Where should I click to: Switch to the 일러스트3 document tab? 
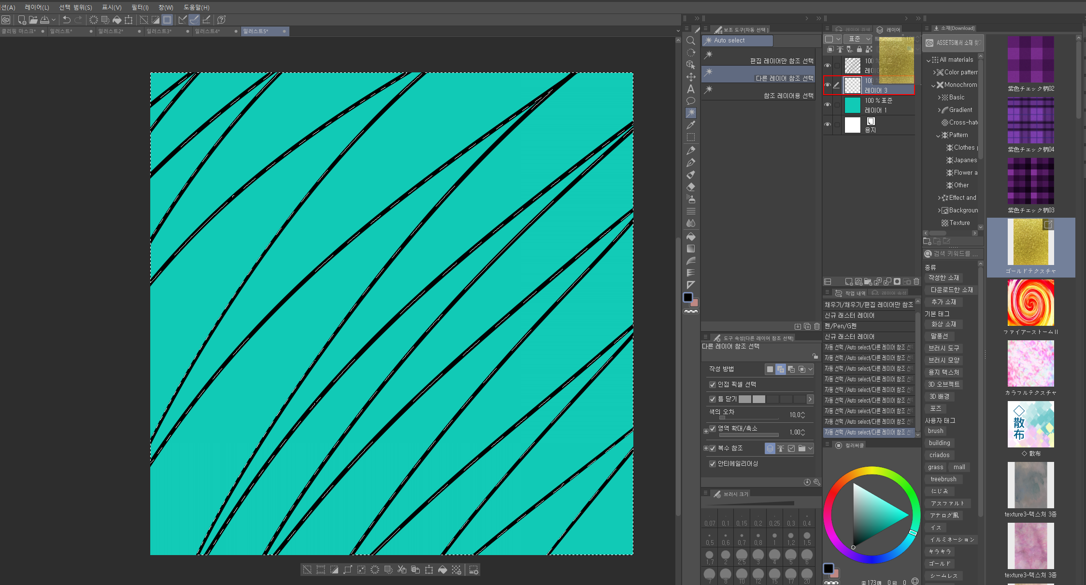[159, 31]
